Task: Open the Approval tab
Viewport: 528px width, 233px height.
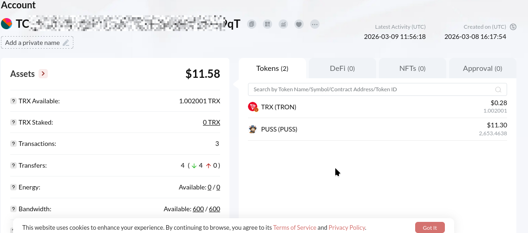Action: point(482,69)
